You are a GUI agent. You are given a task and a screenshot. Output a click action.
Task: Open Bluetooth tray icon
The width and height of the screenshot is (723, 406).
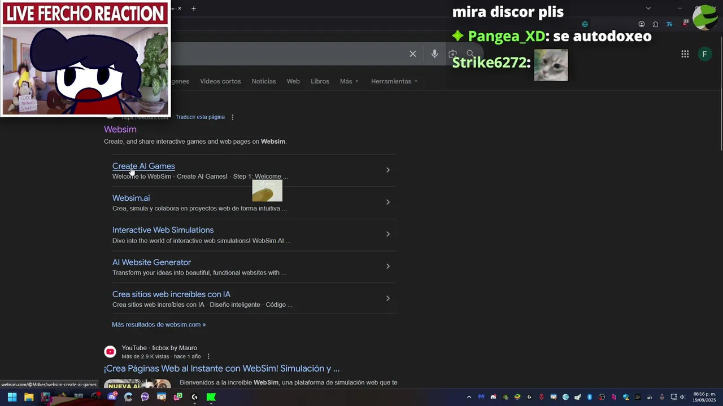point(590,397)
